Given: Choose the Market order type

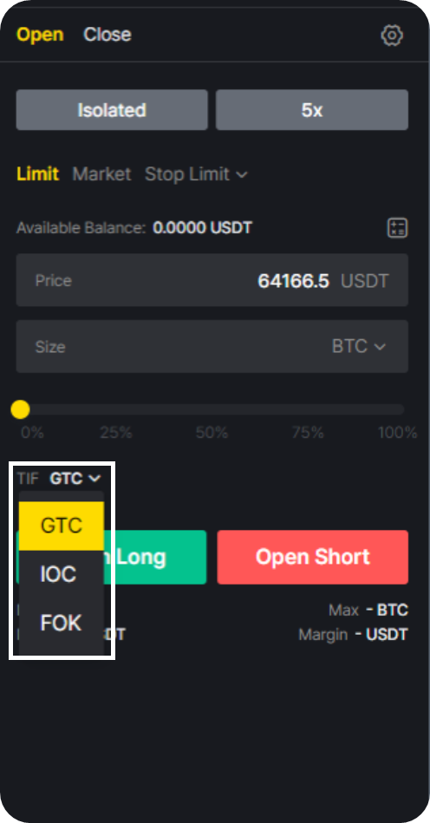Looking at the screenshot, I should click(101, 173).
